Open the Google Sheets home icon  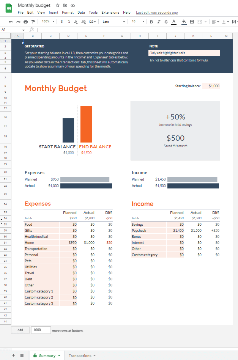pos(8,8)
